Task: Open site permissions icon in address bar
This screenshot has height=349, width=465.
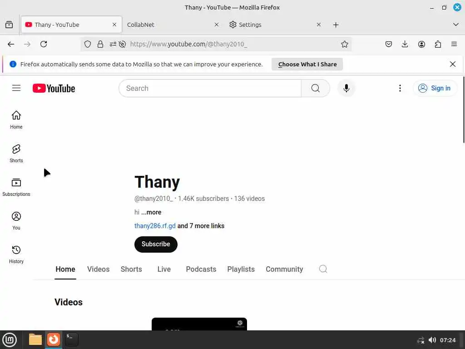Action: (x=113, y=44)
